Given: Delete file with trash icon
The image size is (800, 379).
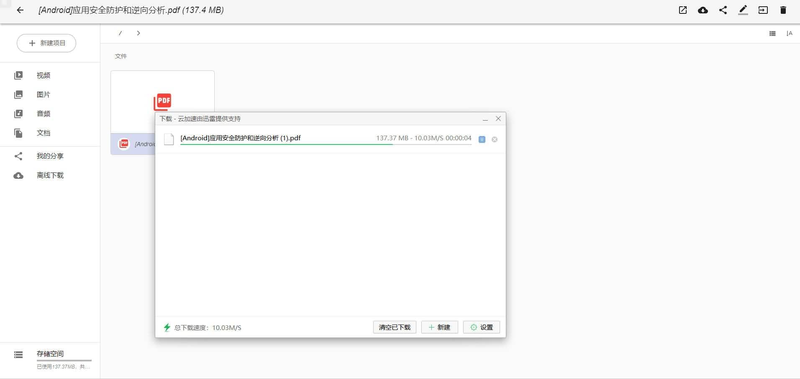Looking at the screenshot, I should click(783, 10).
